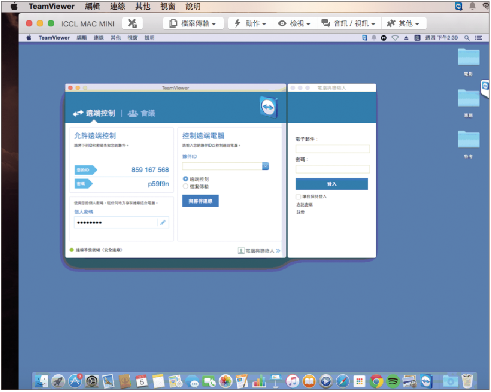Screen dimensions: 491x392
Task: Open the remote Mac's 編輯 menu
Action: point(82,38)
